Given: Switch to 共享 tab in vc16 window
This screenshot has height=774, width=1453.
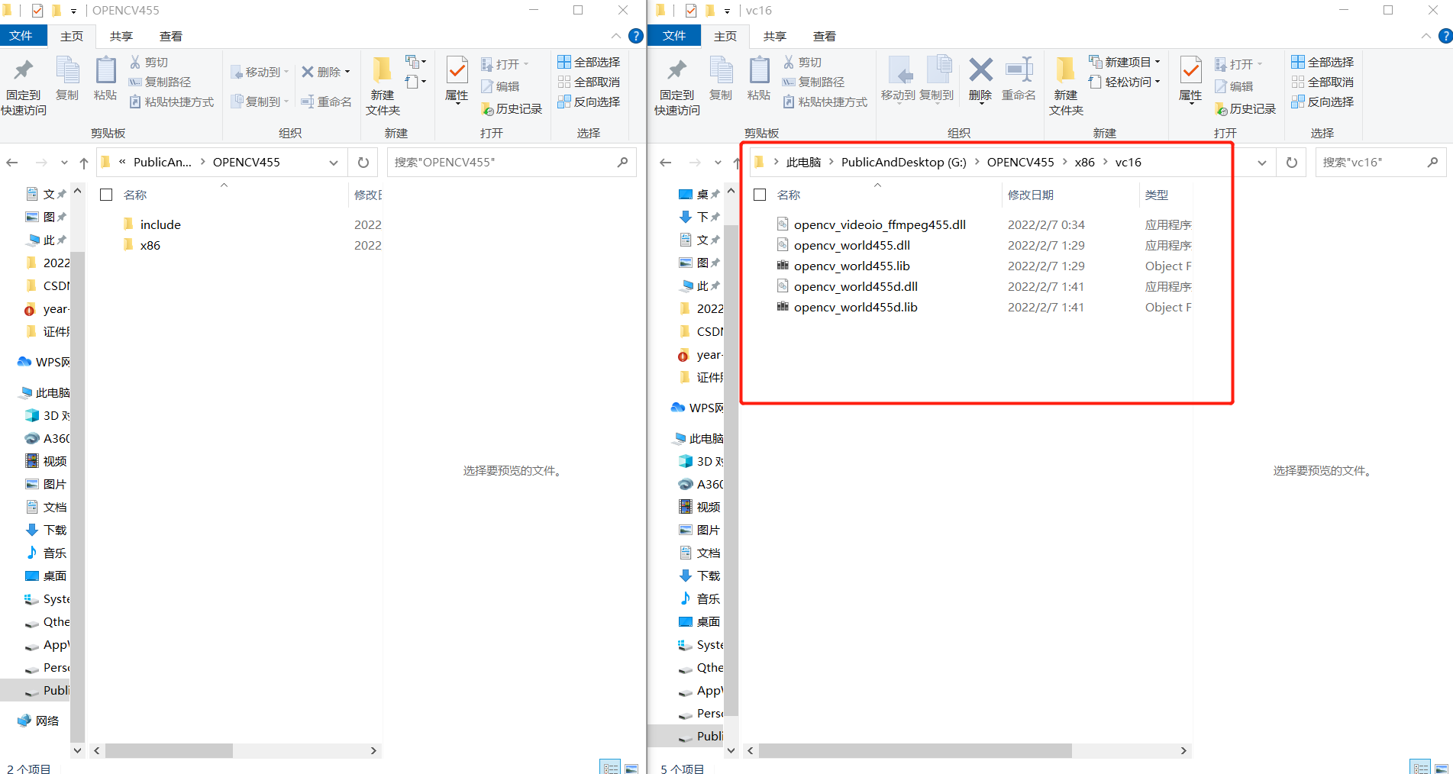Looking at the screenshot, I should tap(774, 36).
